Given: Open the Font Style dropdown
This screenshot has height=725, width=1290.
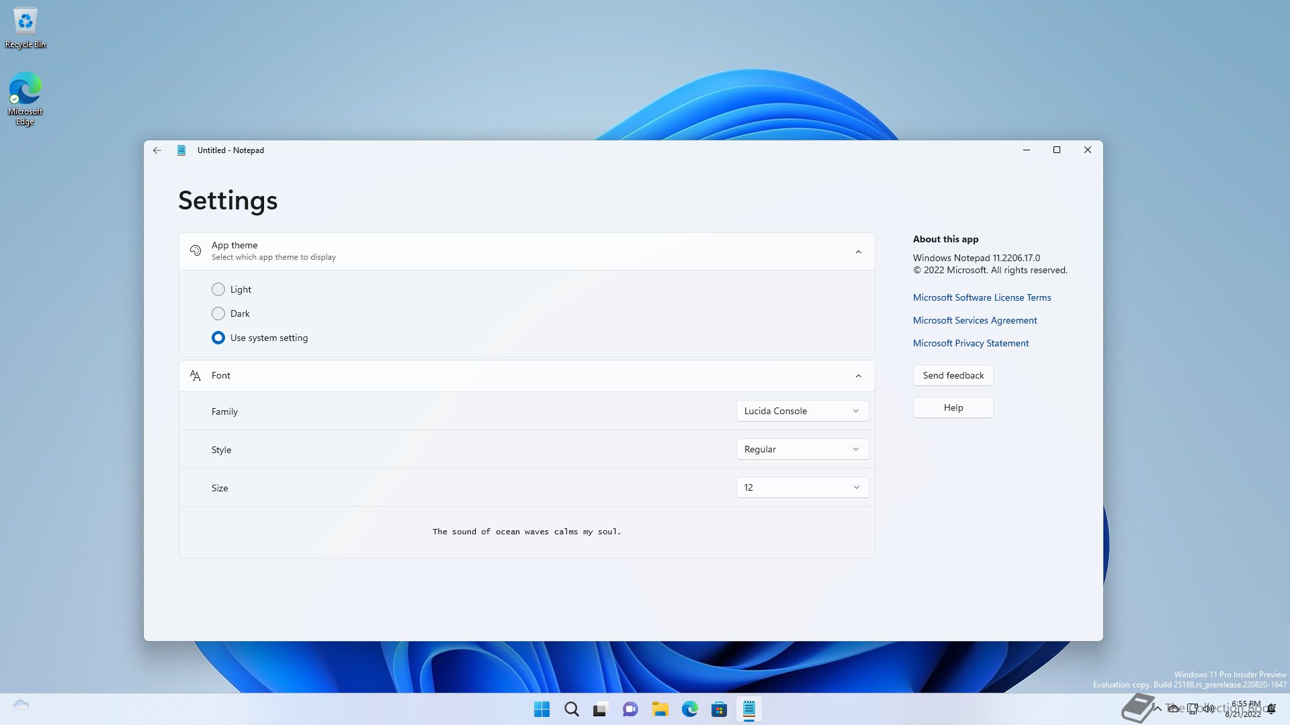Looking at the screenshot, I should pos(802,449).
